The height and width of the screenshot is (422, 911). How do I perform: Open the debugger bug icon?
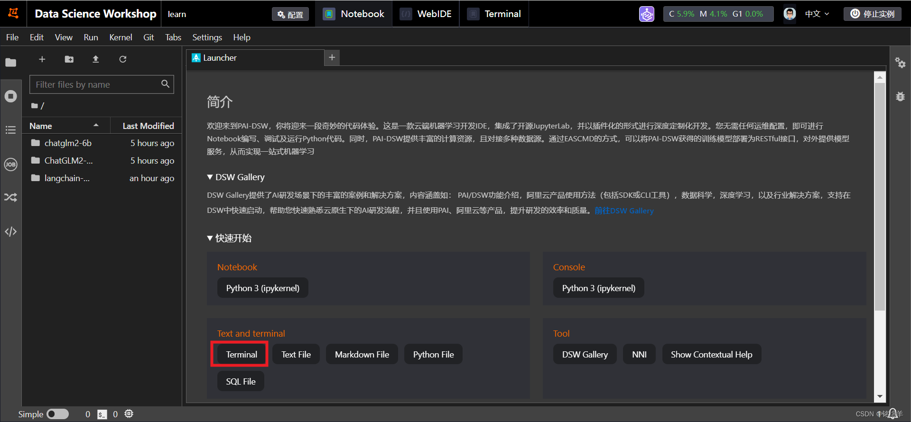(x=900, y=96)
